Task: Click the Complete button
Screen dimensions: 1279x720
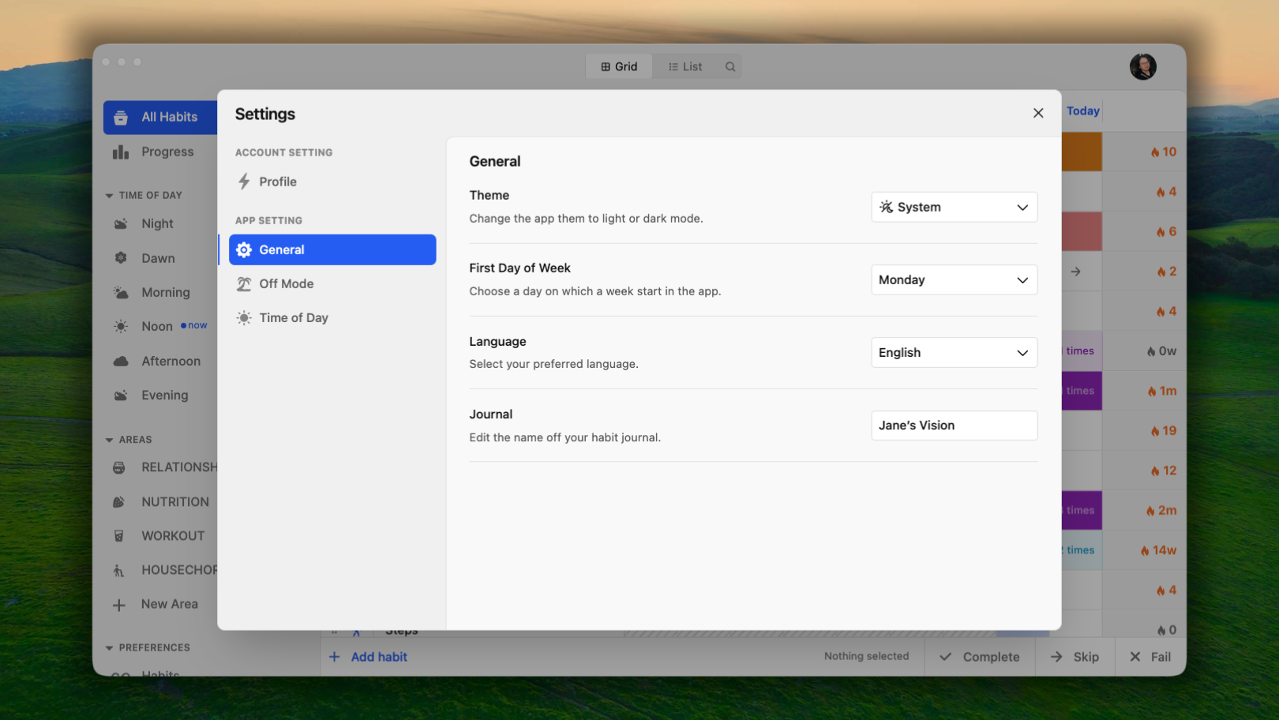Action: 980,657
